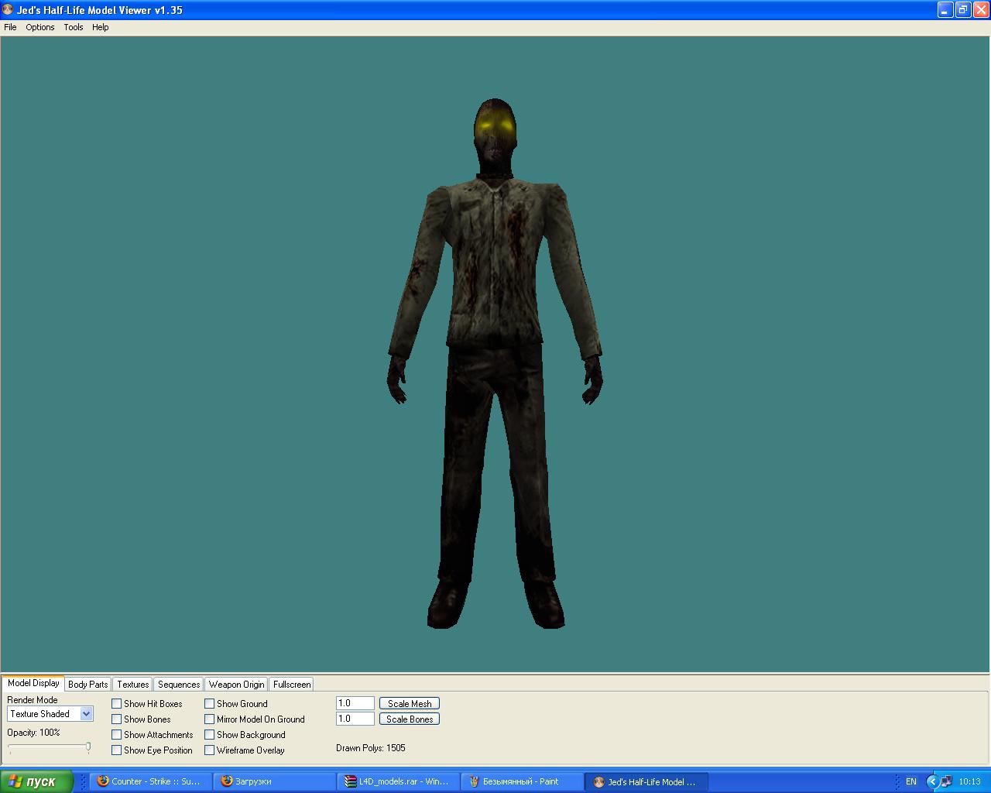Click the bones scale value field
This screenshot has width=991, height=793.
355,719
